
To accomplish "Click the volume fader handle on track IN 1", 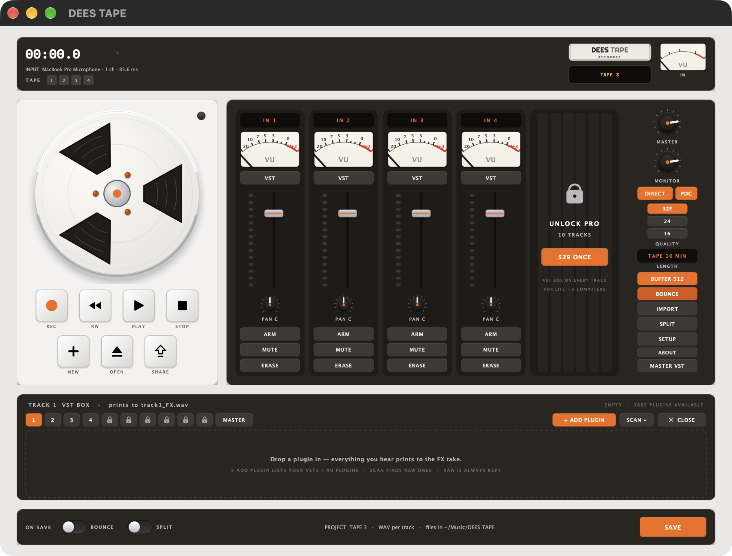I will (x=274, y=213).
